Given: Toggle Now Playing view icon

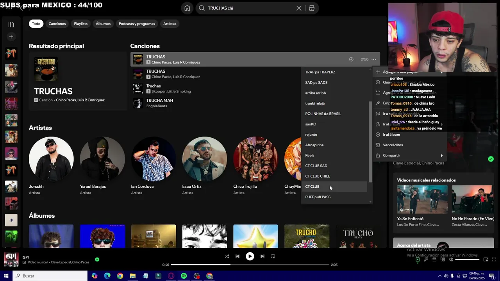Looking at the screenshot, I should pos(418,260).
